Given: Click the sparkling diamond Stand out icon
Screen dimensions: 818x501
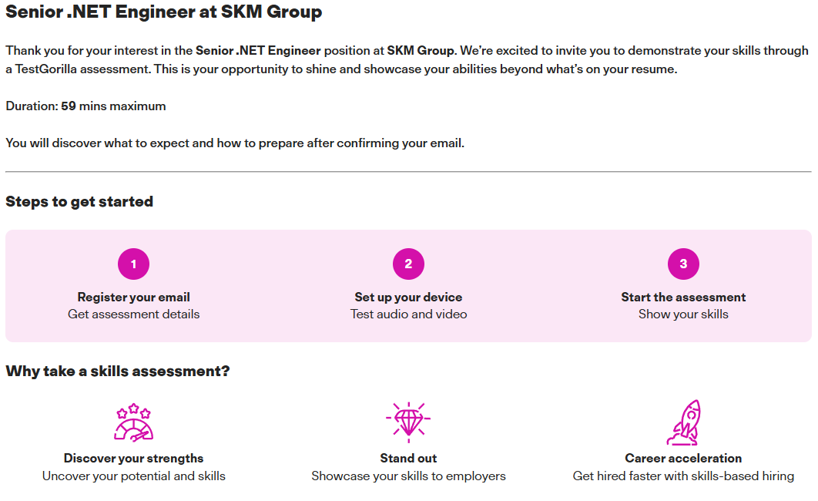Looking at the screenshot, I should click(x=408, y=422).
